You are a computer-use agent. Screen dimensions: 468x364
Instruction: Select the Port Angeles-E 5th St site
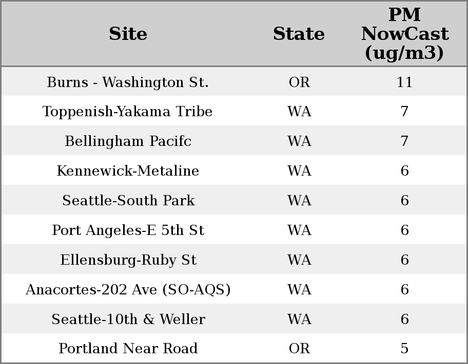coord(128,230)
